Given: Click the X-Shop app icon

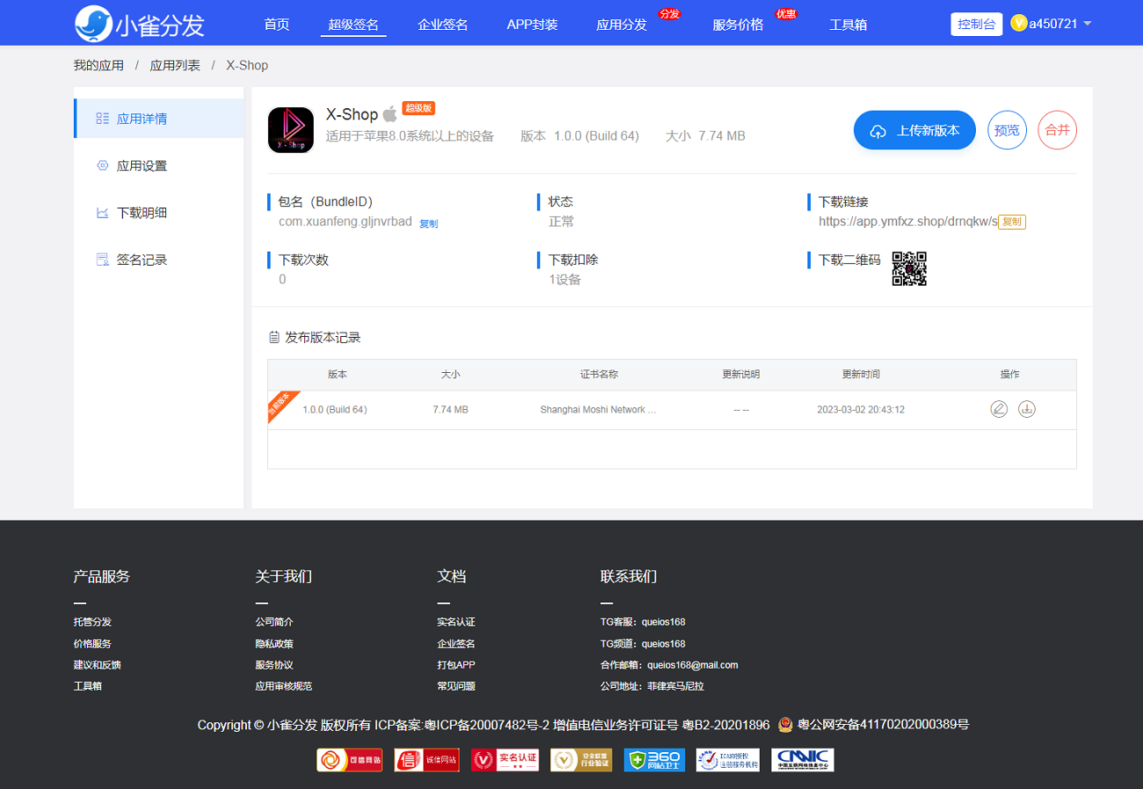Looking at the screenshot, I should 290,130.
